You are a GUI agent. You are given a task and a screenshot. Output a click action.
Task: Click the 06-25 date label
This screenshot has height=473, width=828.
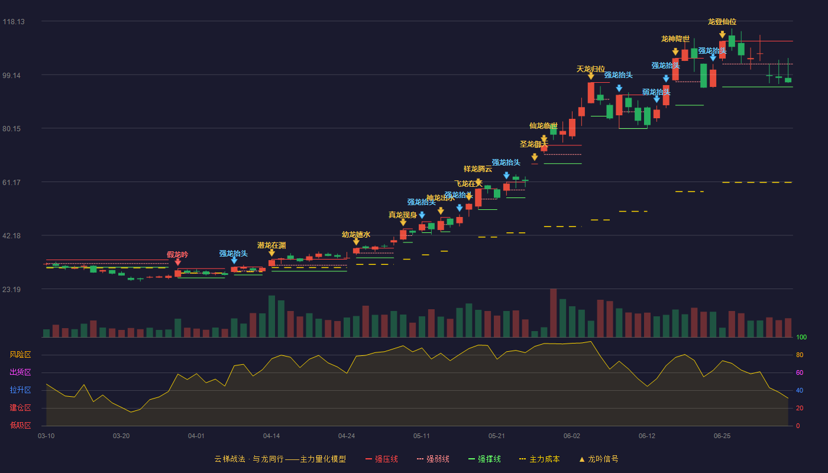(x=722, y=436)
